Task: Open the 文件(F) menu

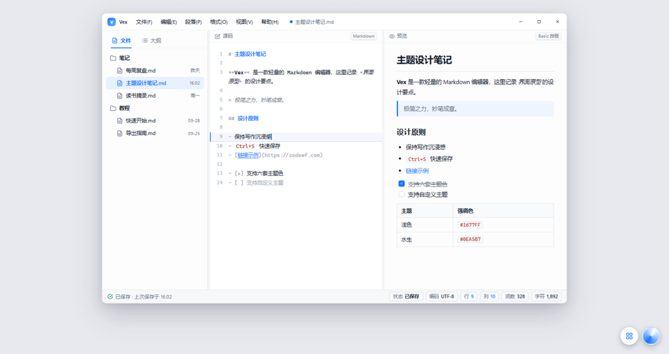Action: (144, 22)
